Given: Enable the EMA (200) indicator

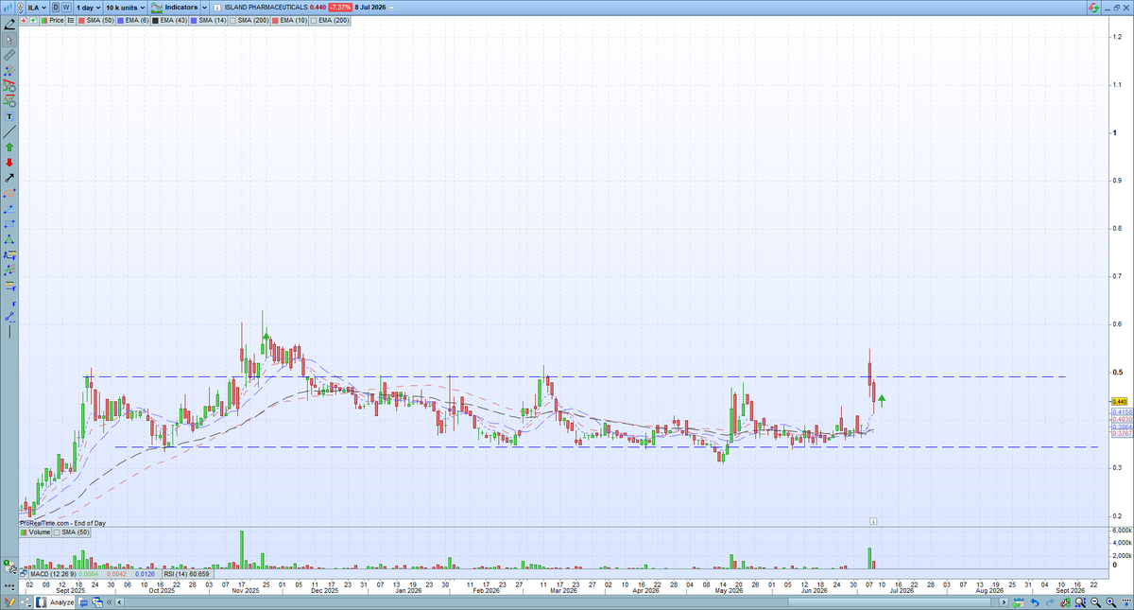Looking at the screenshot, I should tap(329, 20).
